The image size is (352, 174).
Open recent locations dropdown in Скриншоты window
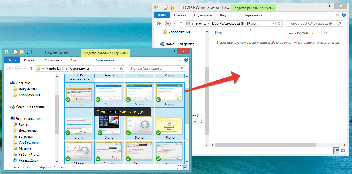25,69
